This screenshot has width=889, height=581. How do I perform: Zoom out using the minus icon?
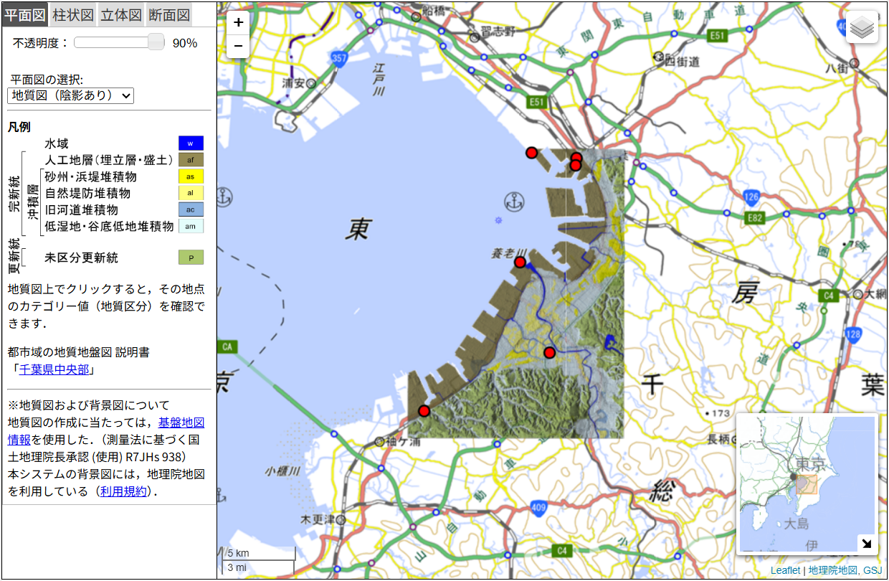click(238, 45)
